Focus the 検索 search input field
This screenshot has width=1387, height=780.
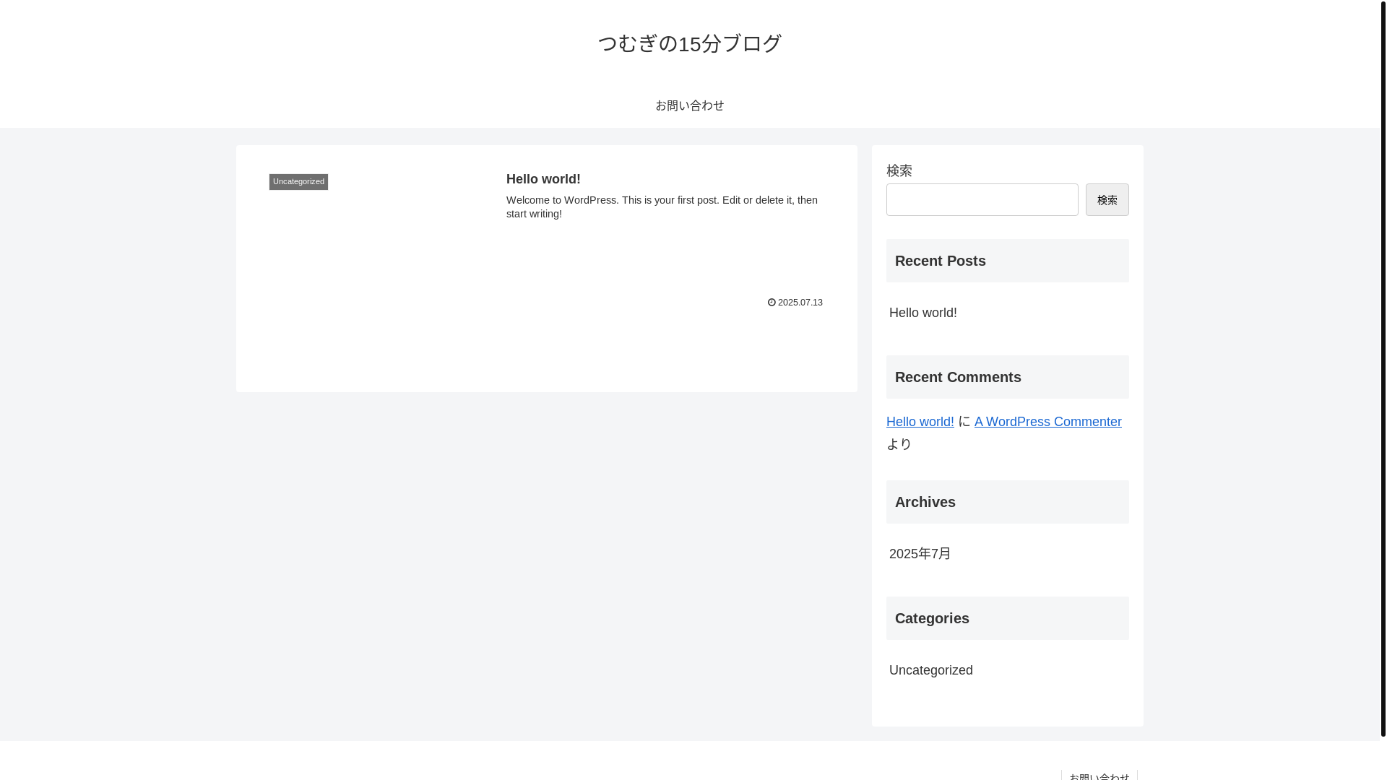(x=982, y=199)
